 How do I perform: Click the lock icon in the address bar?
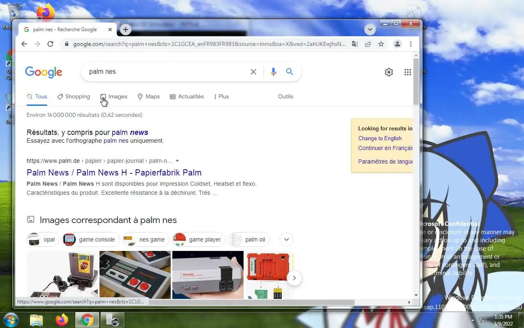[66, 44]
